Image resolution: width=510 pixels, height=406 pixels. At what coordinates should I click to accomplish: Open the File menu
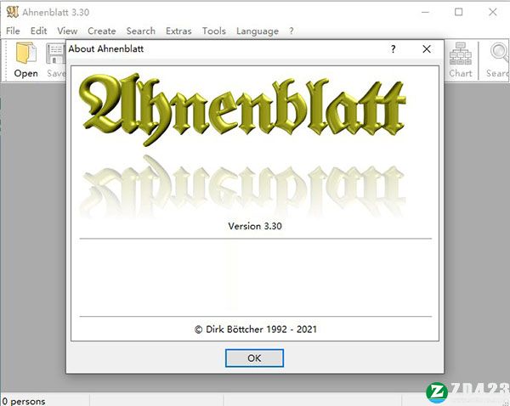pyautogui.click(x=13, y=31)
